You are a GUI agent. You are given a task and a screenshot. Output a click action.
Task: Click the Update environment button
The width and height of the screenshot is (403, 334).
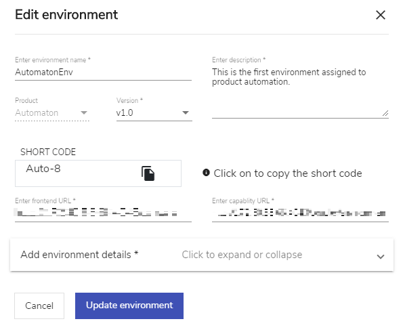coord(129,306)
